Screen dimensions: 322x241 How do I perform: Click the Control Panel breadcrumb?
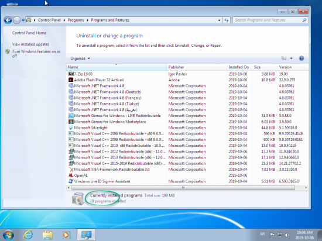(49, 20)
